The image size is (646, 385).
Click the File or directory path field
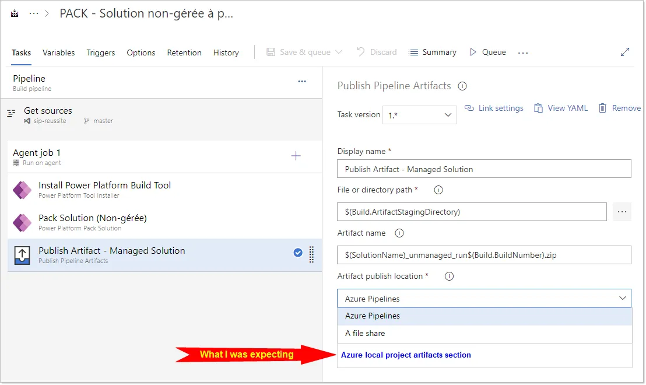click(472, 212)
